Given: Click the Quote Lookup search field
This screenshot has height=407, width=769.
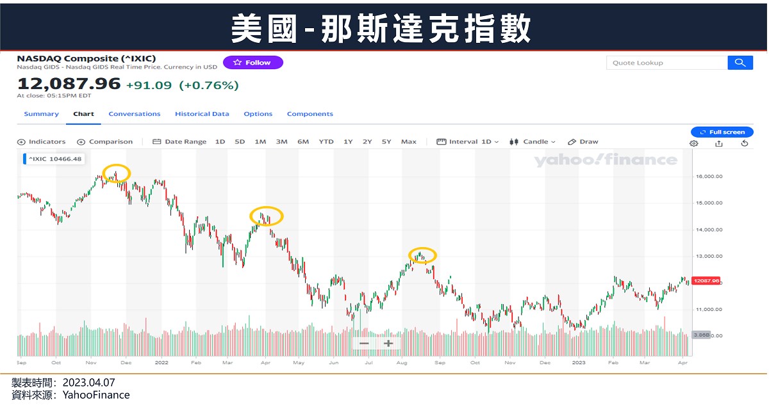Looking at the screenshot, I should coord(667,63).
